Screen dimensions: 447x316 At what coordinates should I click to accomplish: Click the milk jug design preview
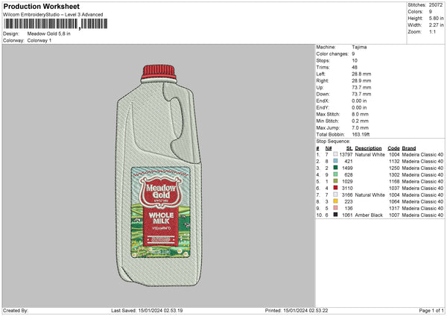click(x=159, y=175)
